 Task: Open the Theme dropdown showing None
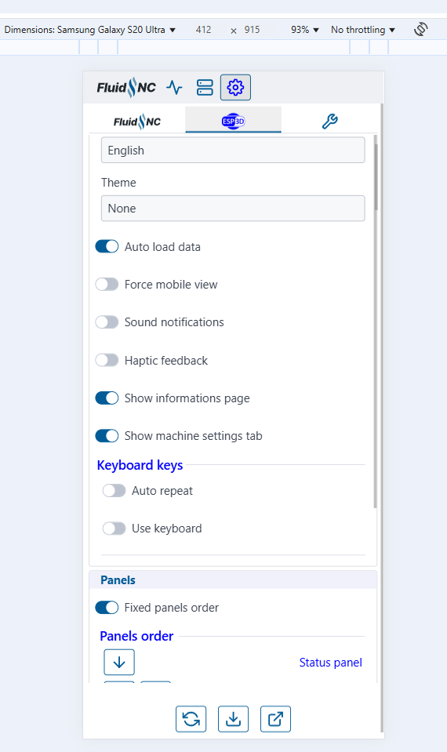[x=233, y=208]
